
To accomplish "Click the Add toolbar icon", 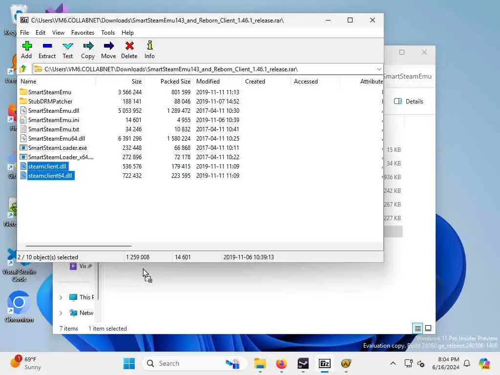I will coord(26,50).
